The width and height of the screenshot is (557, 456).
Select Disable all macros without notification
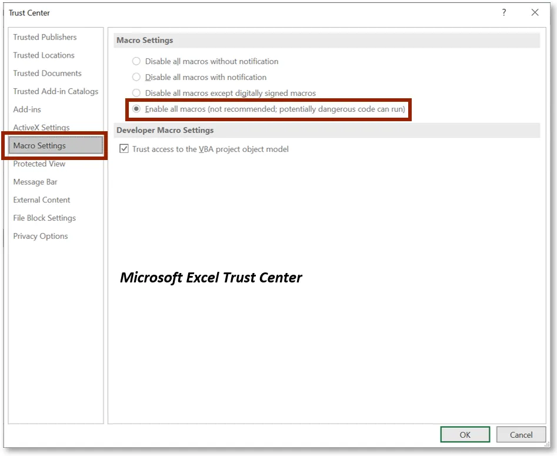click(x=136, y=61)
